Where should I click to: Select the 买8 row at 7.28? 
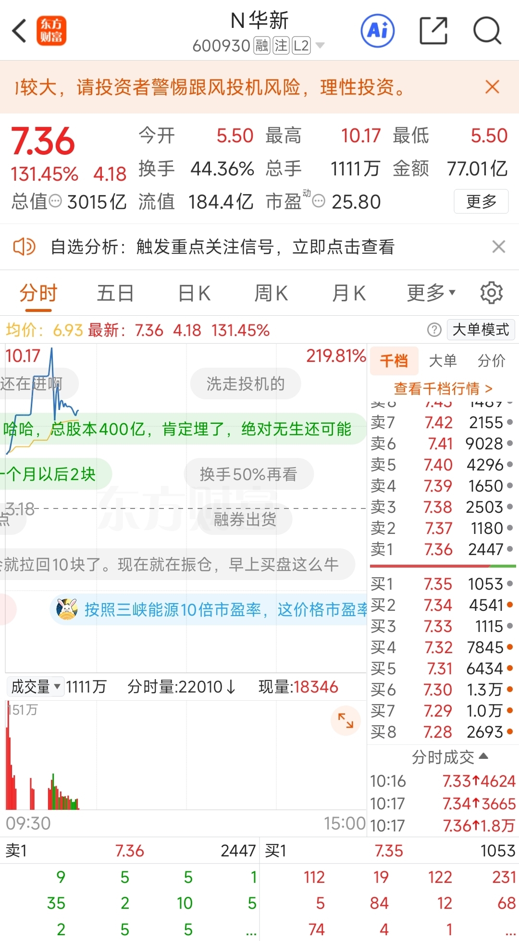tap(442, 732)
